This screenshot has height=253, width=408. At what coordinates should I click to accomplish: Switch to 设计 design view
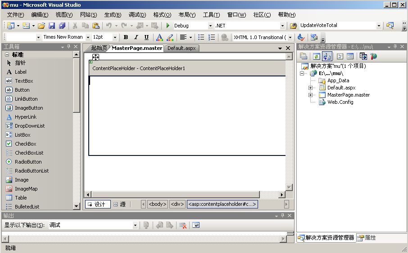coord(98,204)
